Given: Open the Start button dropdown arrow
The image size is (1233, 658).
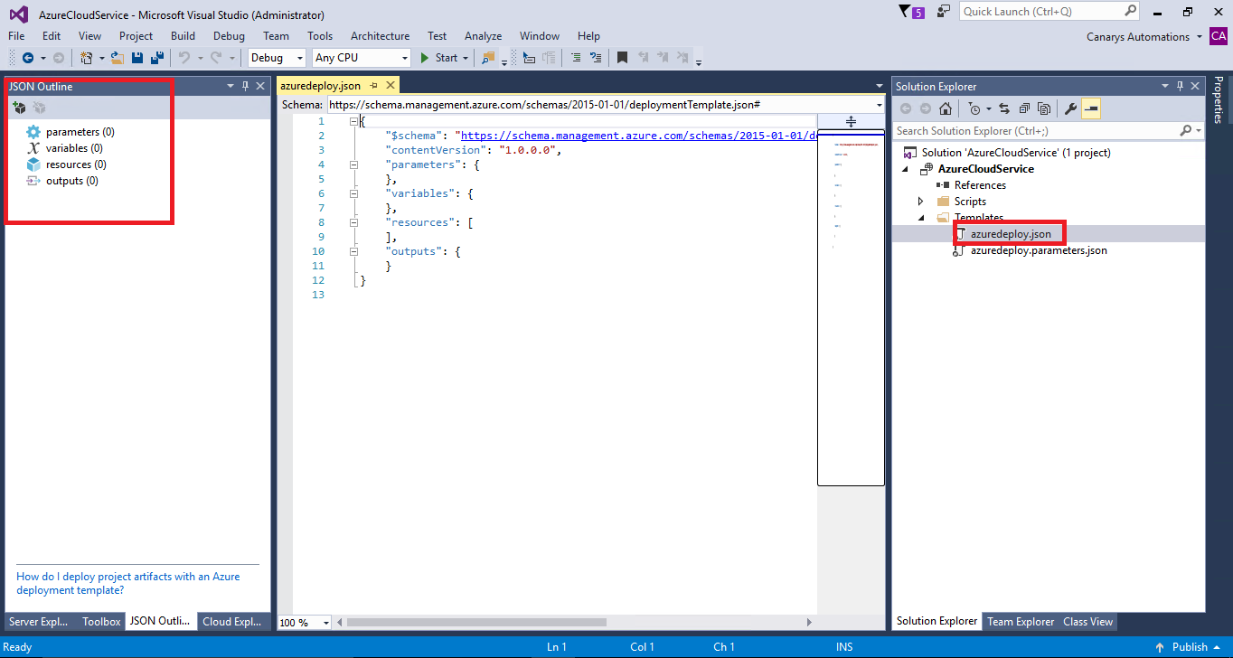Looking at the screenshot, I should (466, 58).
